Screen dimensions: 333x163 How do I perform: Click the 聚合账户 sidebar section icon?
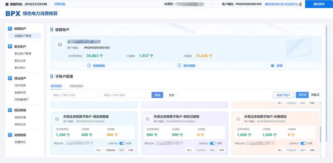coord(10,46)
